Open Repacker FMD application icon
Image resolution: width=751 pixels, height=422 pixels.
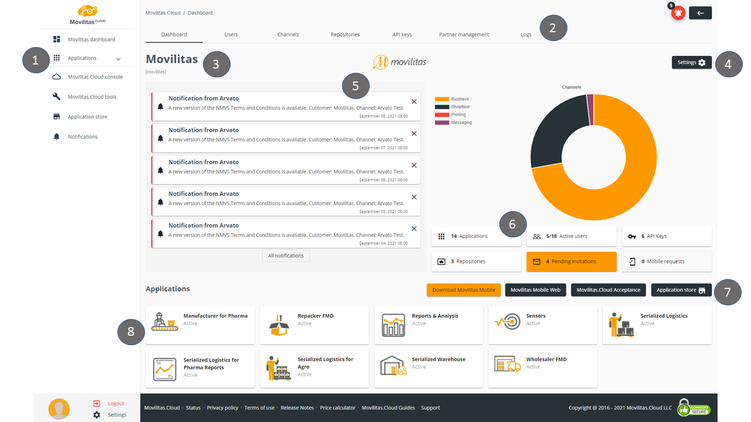click(x=279, y=325)
